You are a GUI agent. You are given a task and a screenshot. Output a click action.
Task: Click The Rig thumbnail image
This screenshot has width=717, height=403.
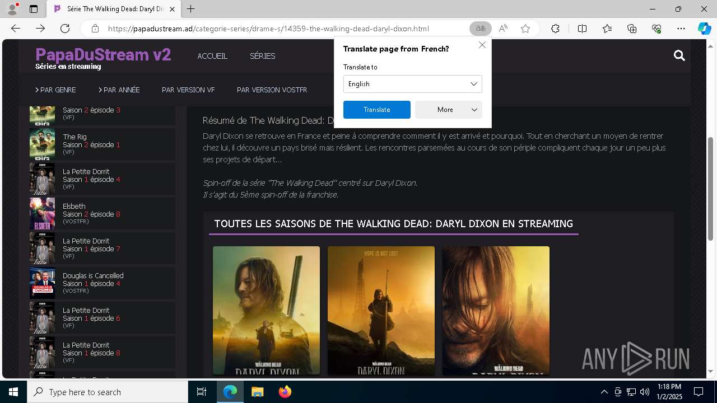[42, 144]
